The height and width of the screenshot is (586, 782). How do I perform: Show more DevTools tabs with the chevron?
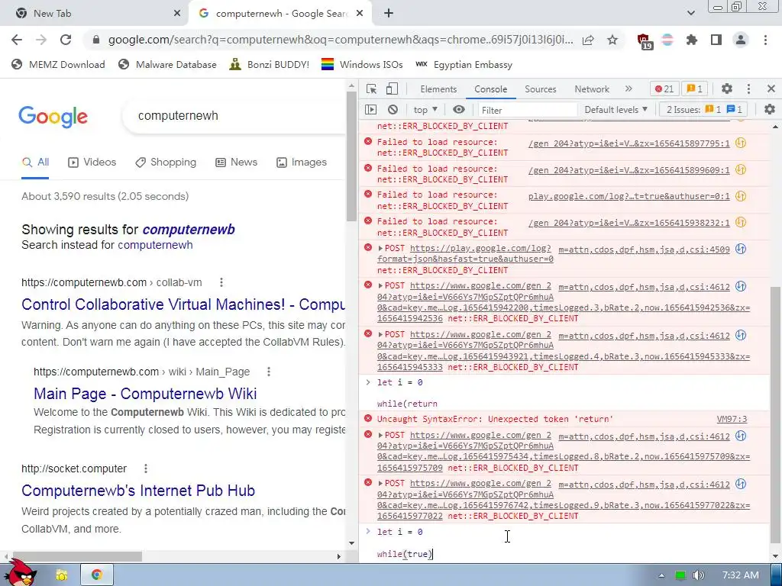629,89
